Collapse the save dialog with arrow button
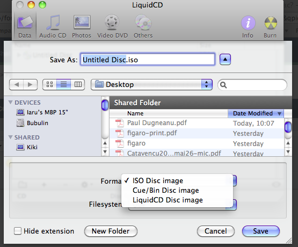This screenshot has height=247, width=298. coord(225,59)
